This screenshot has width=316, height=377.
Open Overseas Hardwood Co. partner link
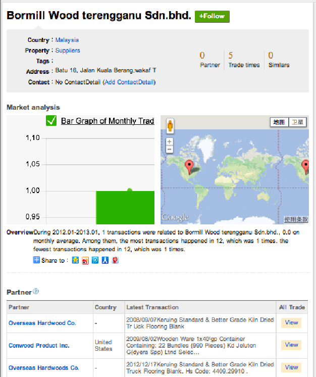click(x=42, y=323)
